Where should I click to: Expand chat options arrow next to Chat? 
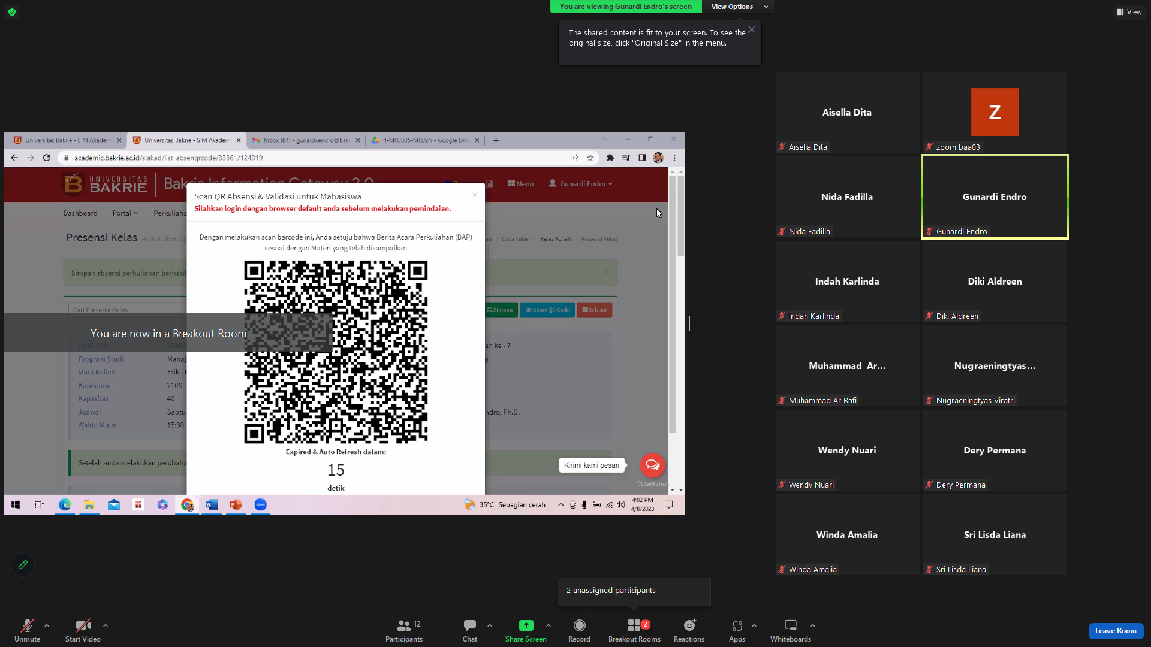[490, 625]
